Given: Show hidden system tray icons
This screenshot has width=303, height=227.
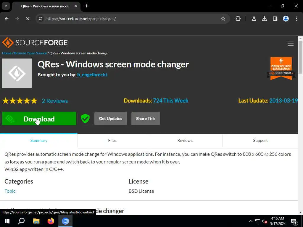Looking at the screenshot, I should pos(250,221).
